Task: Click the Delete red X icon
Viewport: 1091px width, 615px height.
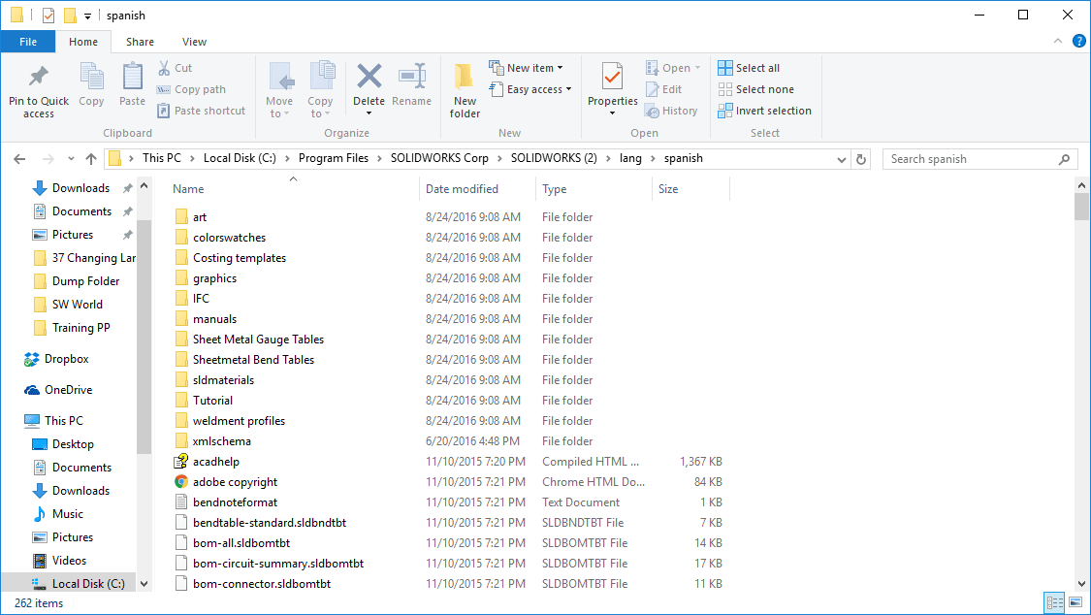Action: [x=369, y=76]
